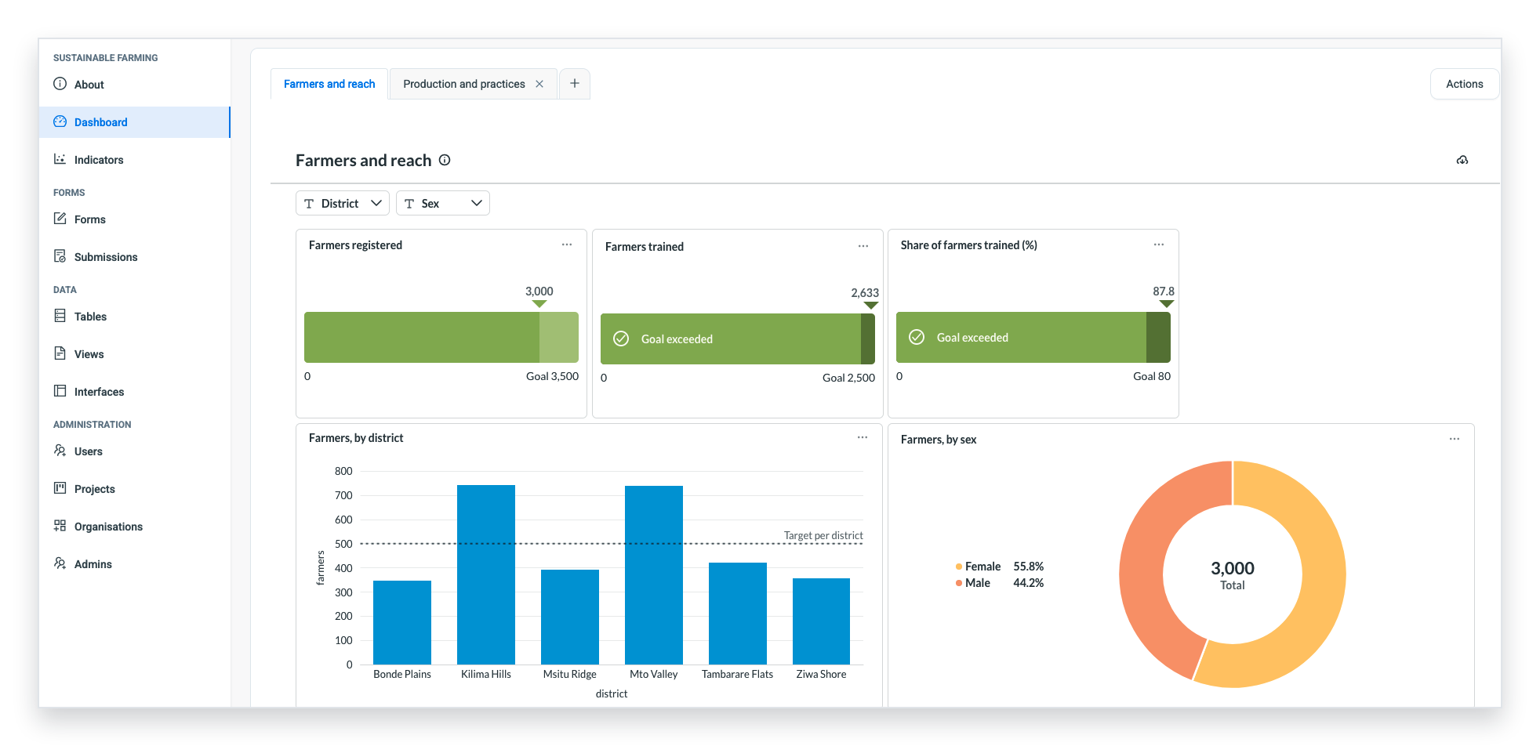Click the Organisations grid icon
1540x746 pixels.
[60, 526]
